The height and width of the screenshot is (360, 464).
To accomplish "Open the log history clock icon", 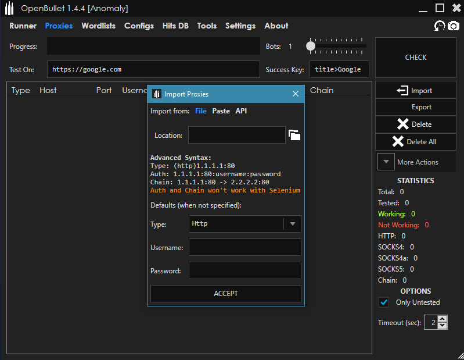I will click(x=440, y=26).
